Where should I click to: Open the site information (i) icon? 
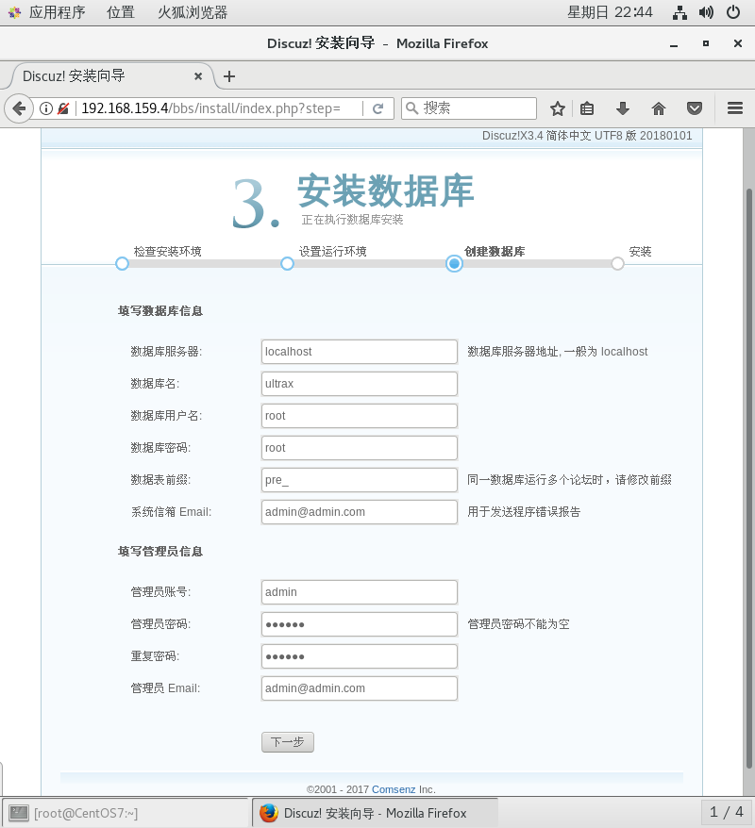coord(46,108)
